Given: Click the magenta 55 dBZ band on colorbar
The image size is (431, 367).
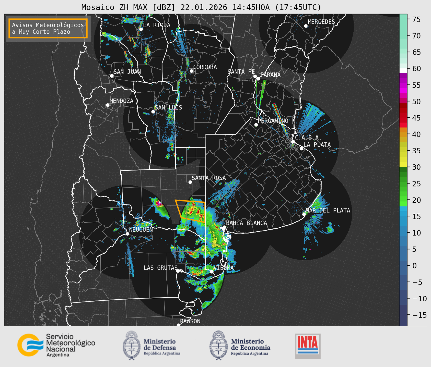Looking at the screenshot, I should (x=403, y=85).
